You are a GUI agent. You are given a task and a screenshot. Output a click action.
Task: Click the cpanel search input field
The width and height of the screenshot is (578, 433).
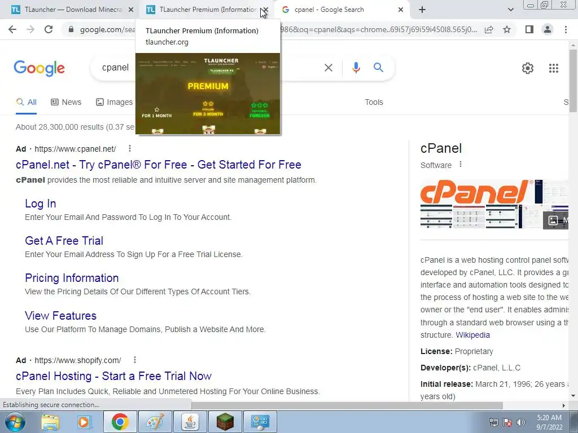click(115, 68)
